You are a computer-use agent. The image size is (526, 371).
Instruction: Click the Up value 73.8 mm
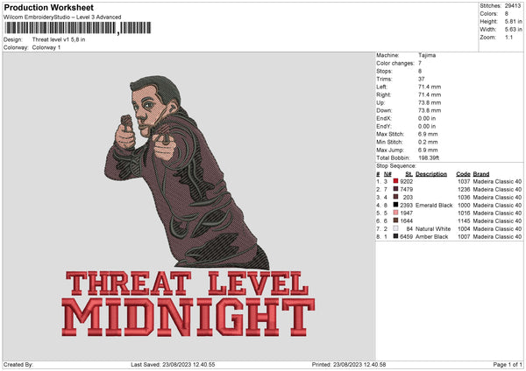click(430, 102)
